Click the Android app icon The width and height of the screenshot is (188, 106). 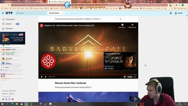pos(6,99)
